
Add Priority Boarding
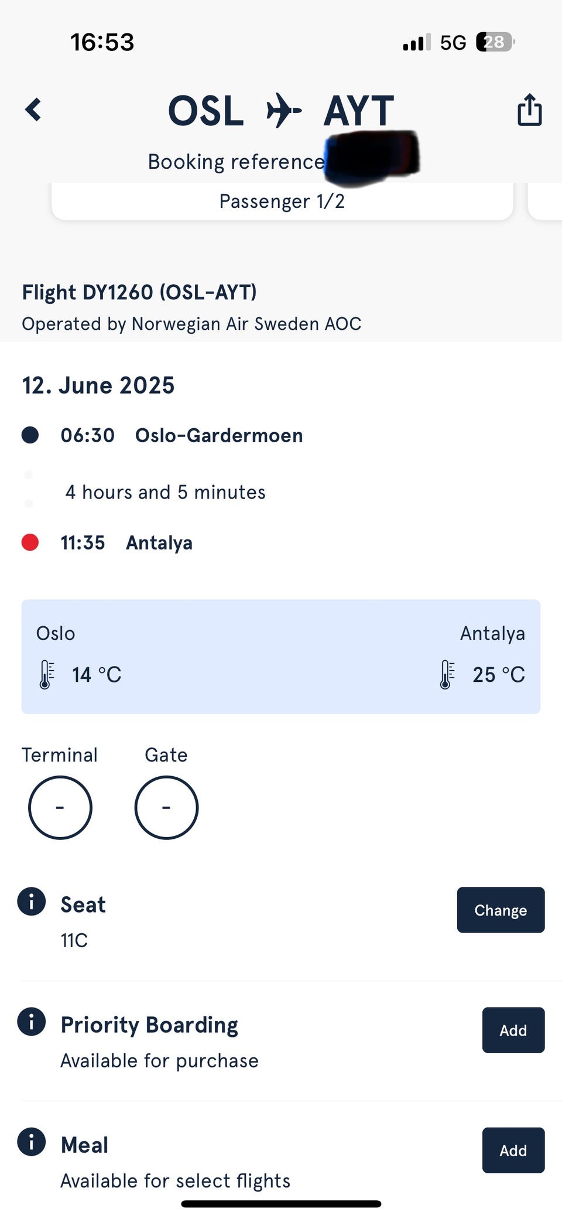(513, 1030)
